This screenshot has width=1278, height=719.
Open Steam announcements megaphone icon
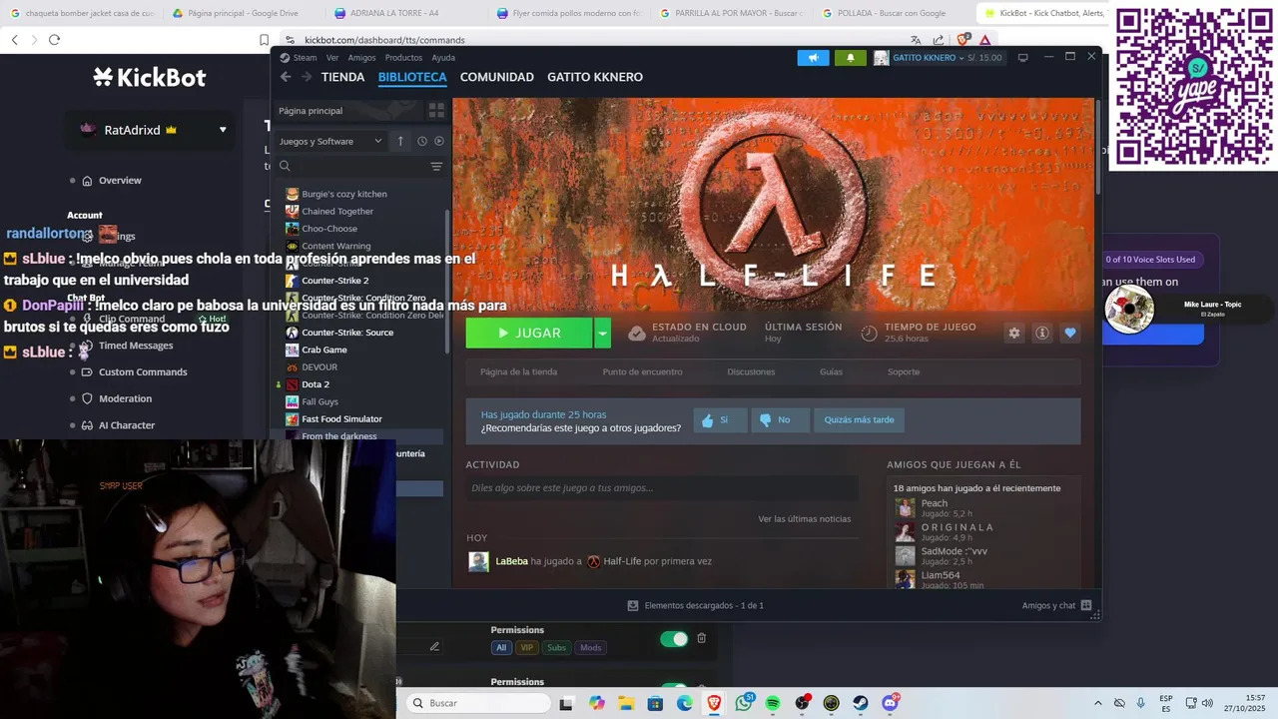[813, 58]
